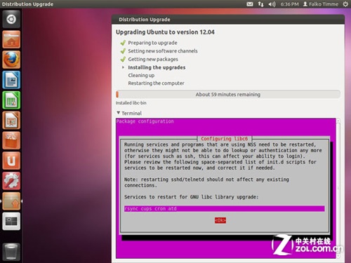Open the session gear menu
This screenshot has height=263, width=351.
click(345, 4)
